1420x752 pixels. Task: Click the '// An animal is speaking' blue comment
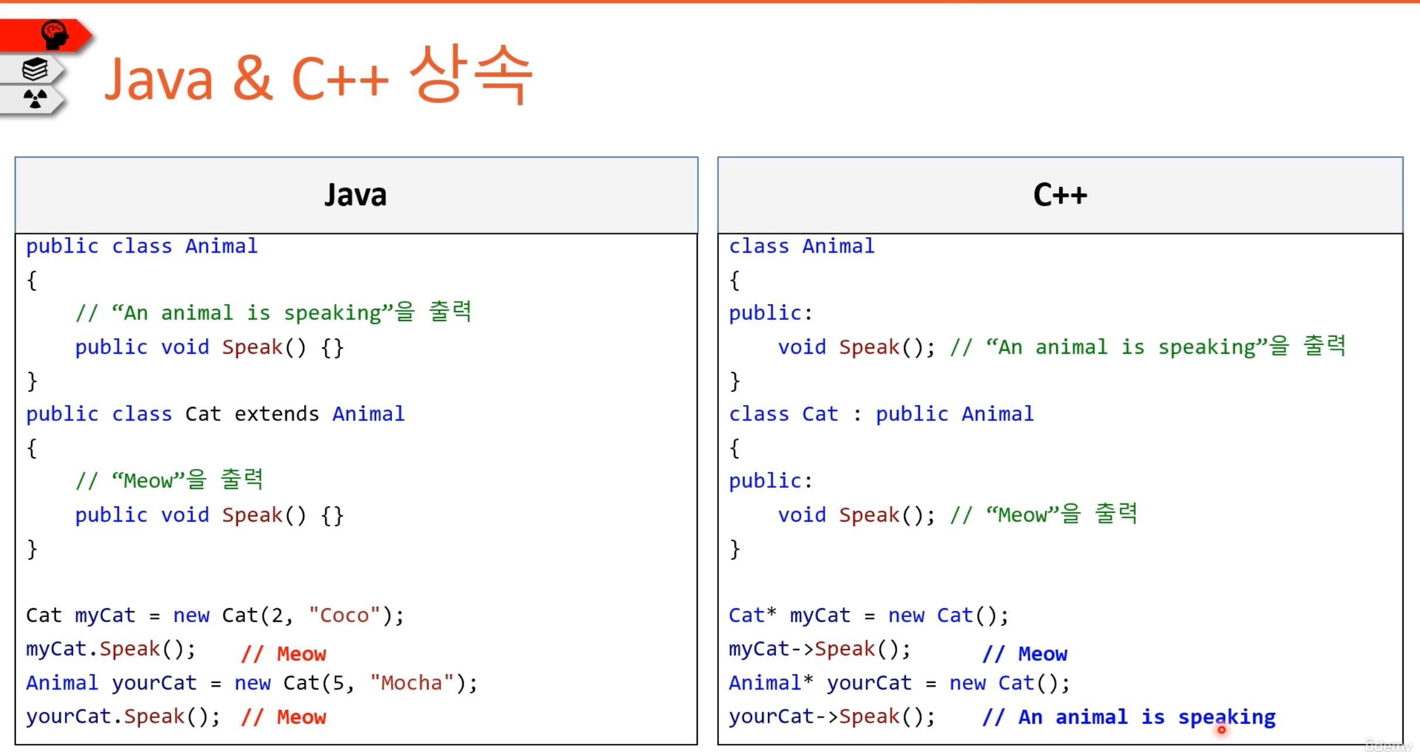click(1129, 717)
